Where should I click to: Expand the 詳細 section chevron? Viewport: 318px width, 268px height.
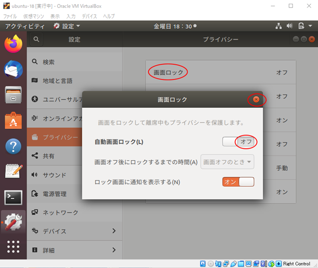[x=114, y=250]
